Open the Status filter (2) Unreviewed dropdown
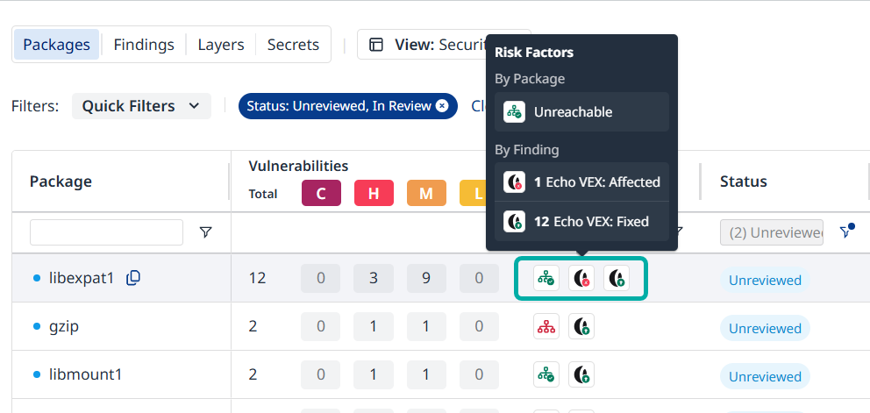The image size is (870, 413). point(772,232)
